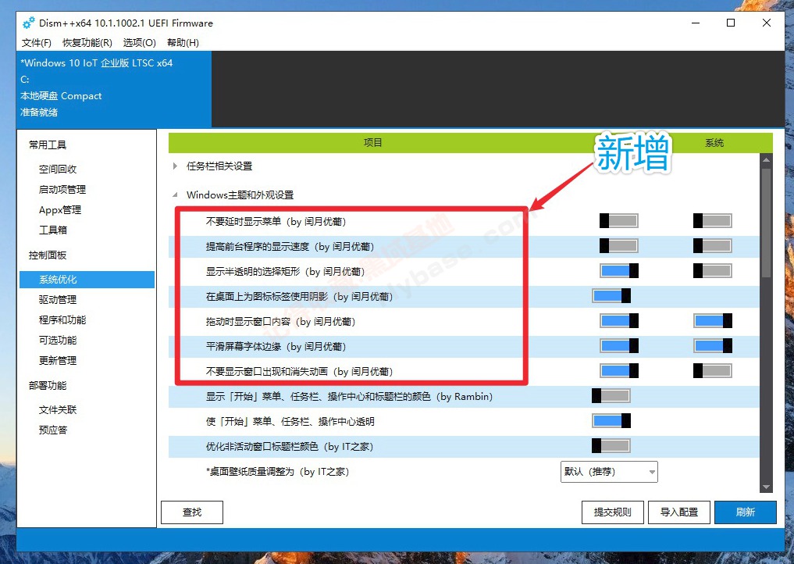Open 工具箱 in the sidebar

[52, 230]
